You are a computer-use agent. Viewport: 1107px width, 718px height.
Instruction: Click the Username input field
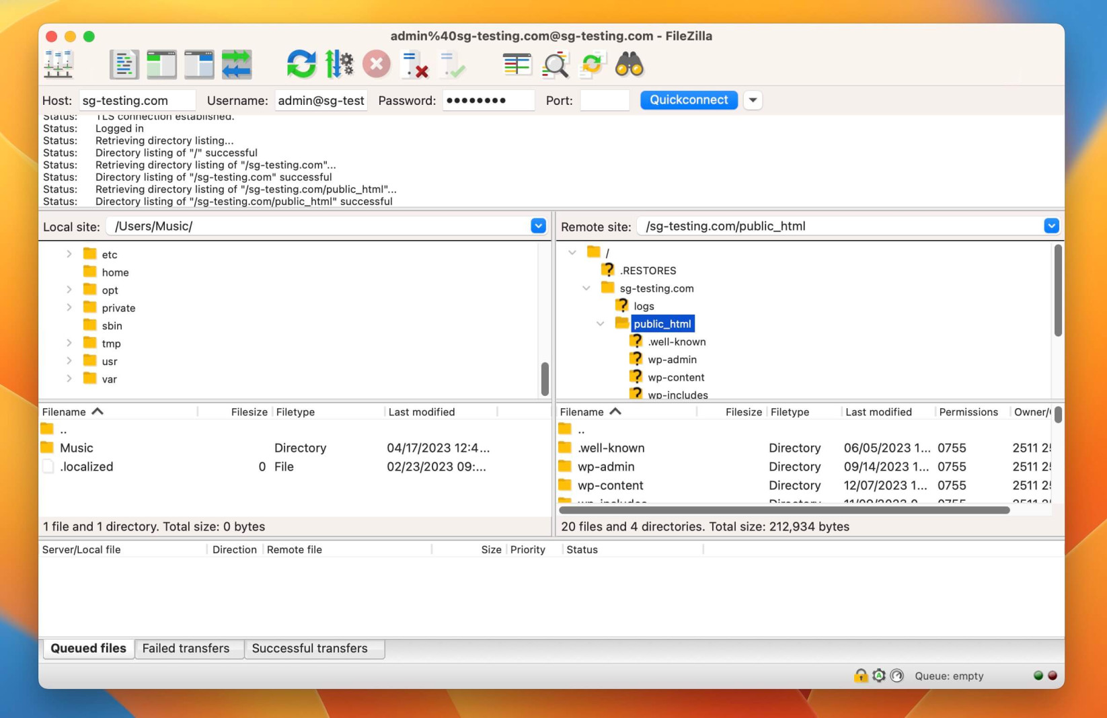tap(321, 100)
